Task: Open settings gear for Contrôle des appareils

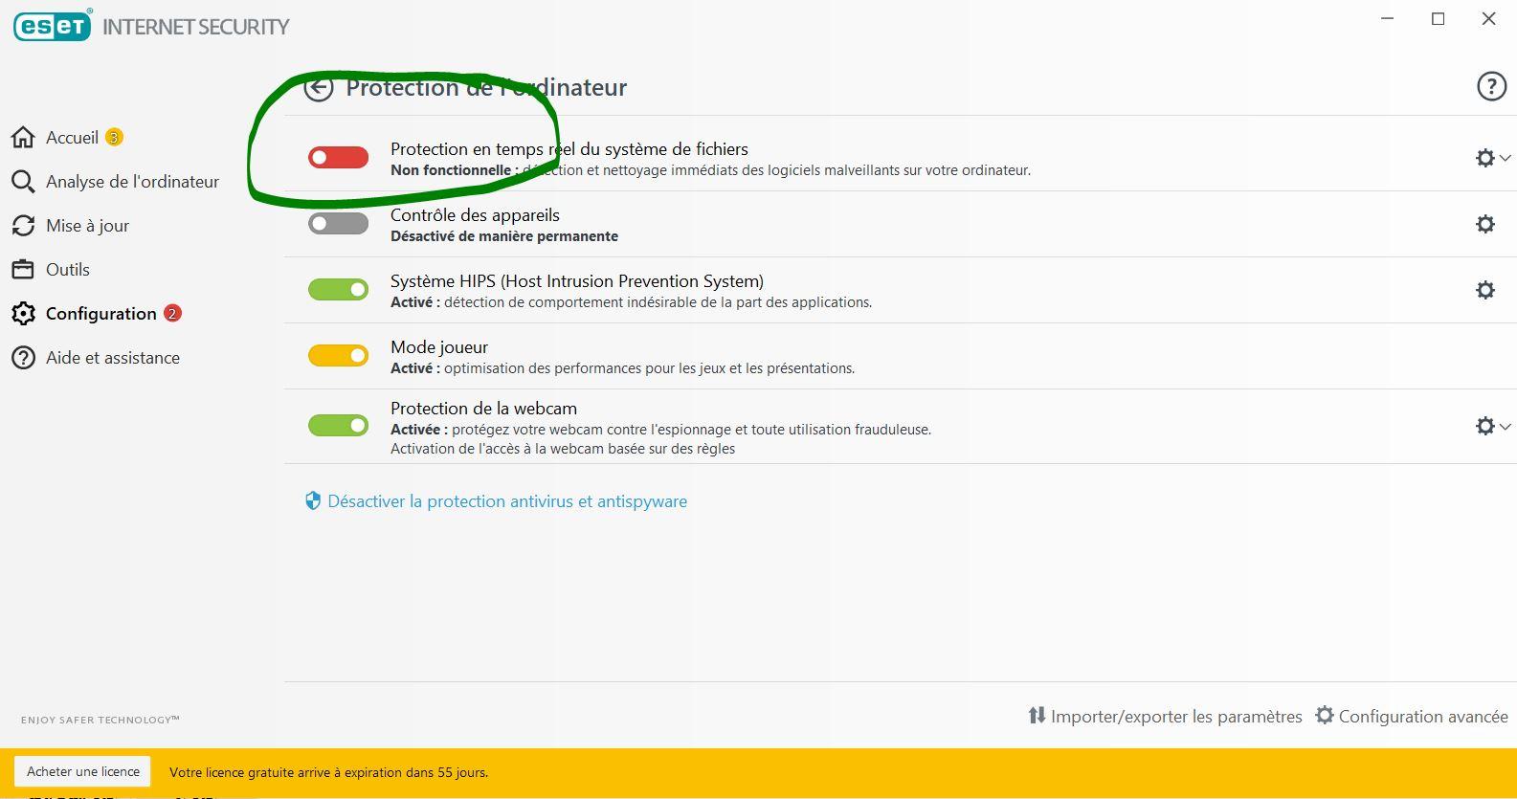Action: pos(1485,224)
